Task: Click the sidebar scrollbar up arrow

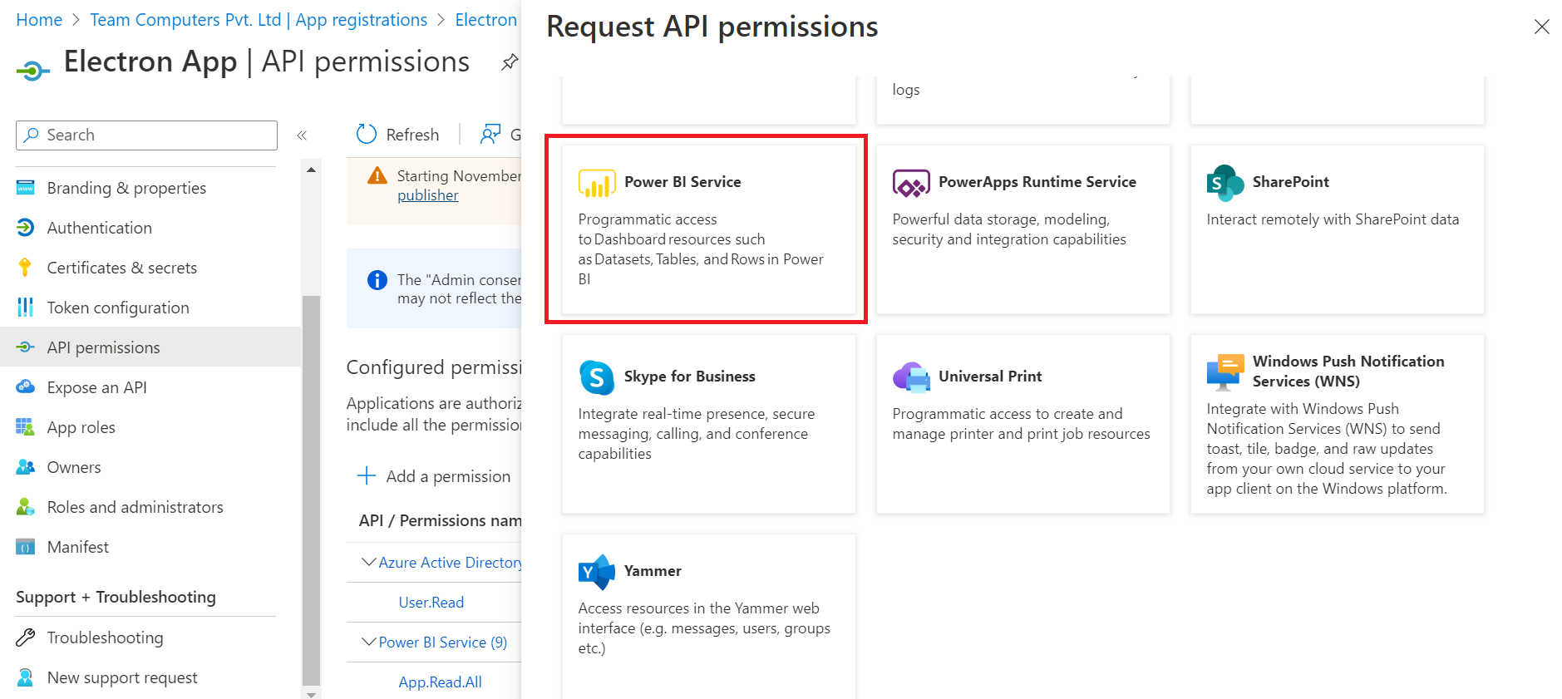Action: coord(311,170)
